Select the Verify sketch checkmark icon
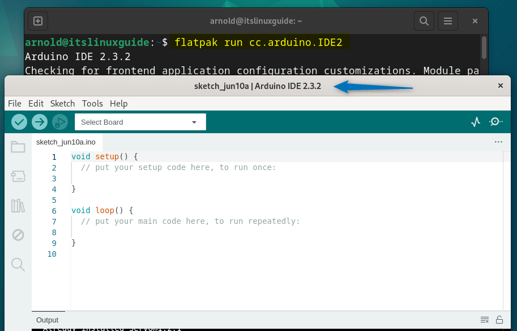517x331 pixels. pos(19,121)
